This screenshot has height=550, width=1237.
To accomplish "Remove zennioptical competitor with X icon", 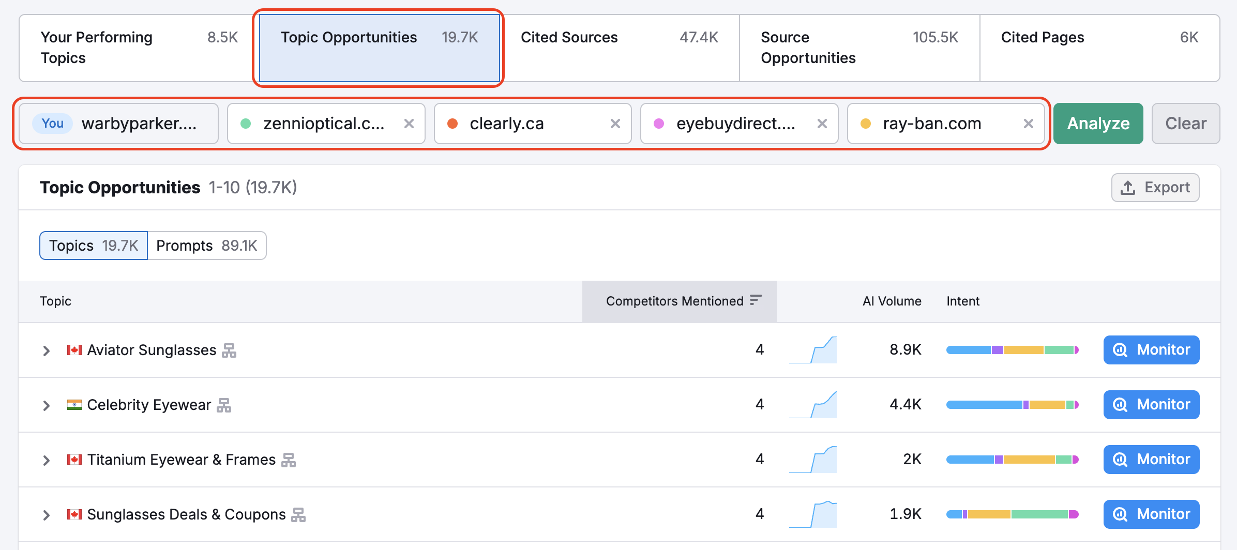I will (x=409, y=124).
